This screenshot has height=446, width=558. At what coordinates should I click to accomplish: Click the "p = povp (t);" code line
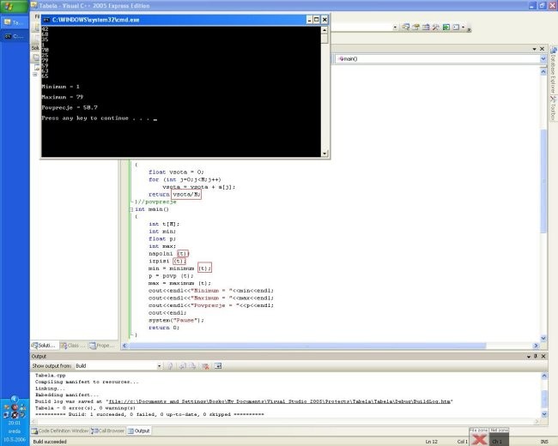[171, 276]
